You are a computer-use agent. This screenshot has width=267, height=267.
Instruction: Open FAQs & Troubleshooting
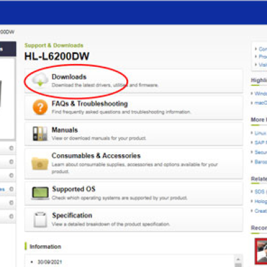point(89,103)
